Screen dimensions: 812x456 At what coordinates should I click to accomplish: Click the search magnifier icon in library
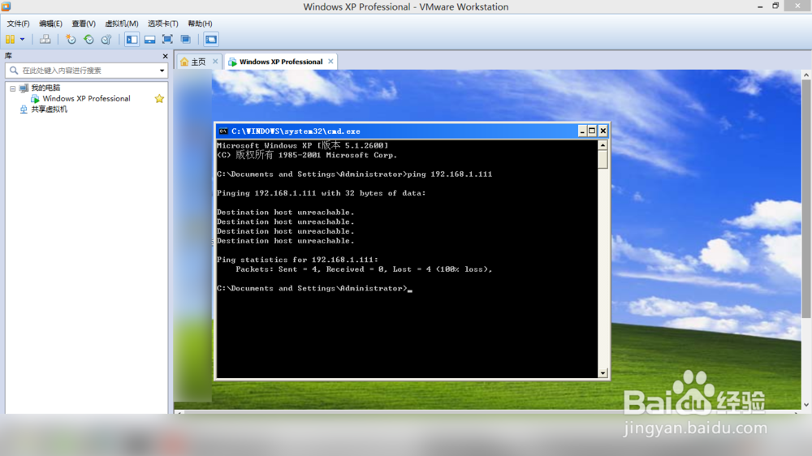click(x=14, y=71)
